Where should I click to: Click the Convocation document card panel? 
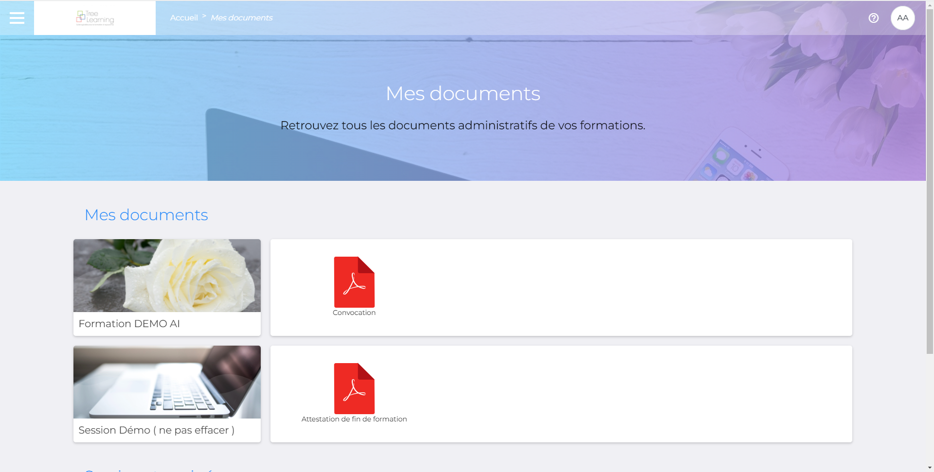pyautogui.click(x=560, y=287)
